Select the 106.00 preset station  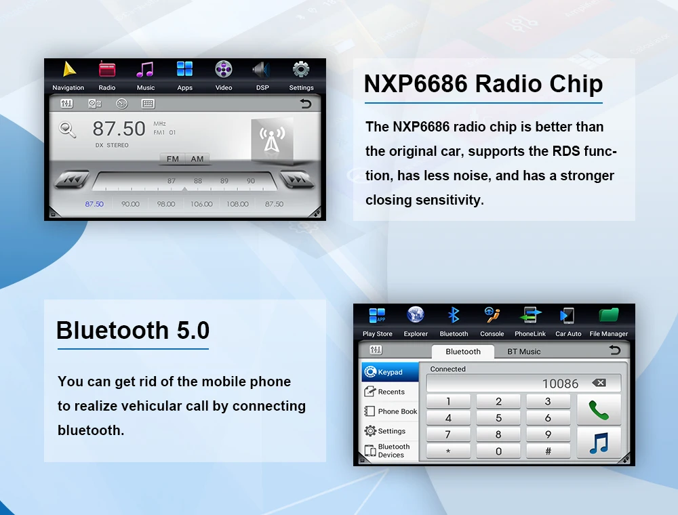(x=201, y=204)
